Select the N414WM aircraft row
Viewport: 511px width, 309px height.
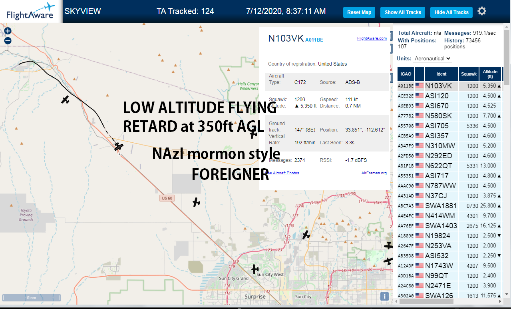pyautogui.click(x=449, y=216)
